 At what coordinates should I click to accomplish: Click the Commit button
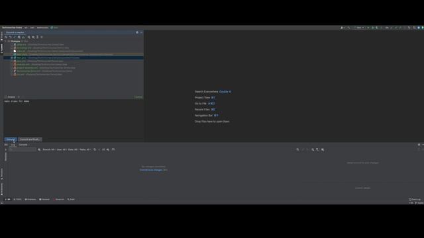click(11, 139)
